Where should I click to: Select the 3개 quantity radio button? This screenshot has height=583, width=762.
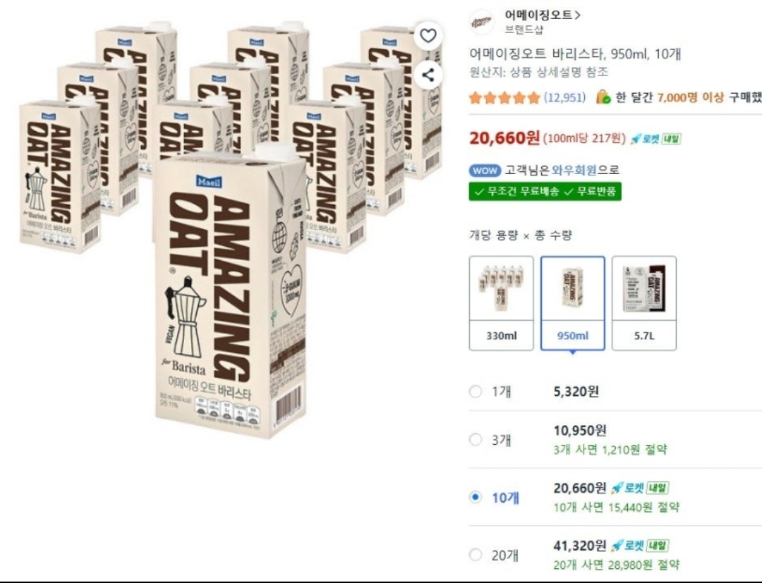[x=476, y=440]
